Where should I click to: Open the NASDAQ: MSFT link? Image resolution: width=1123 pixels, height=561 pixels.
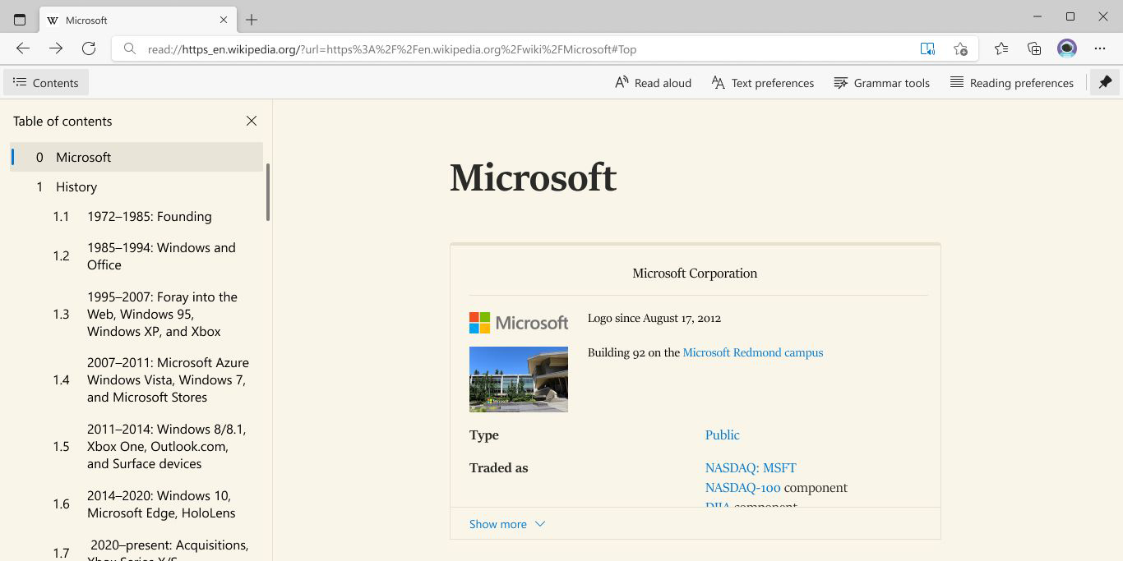[750, 467]
